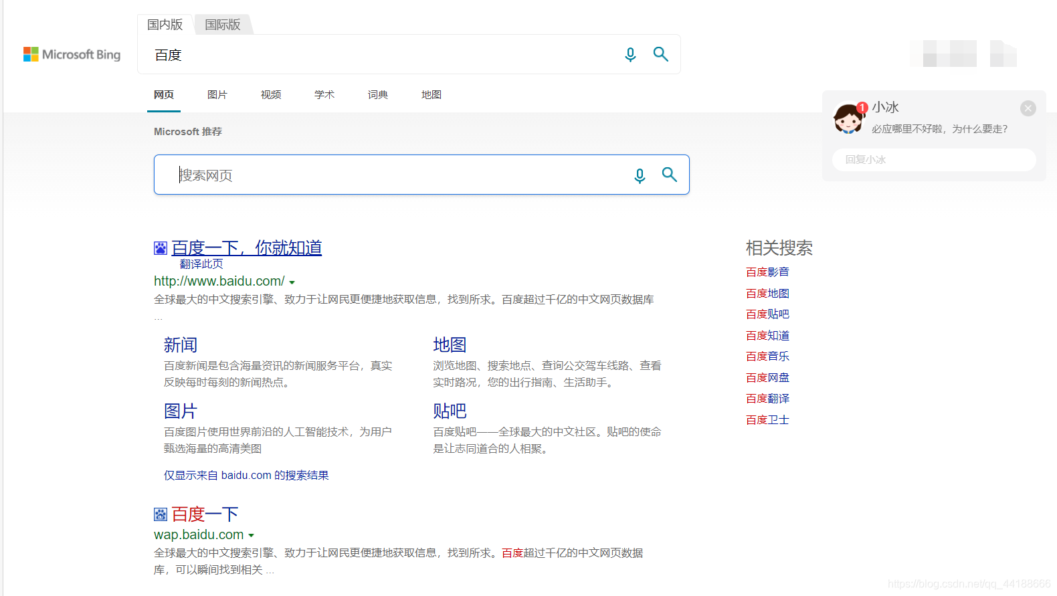Open the 新闻 sitelink
This screenshot has width=1057, height=596.
[181, 345]
